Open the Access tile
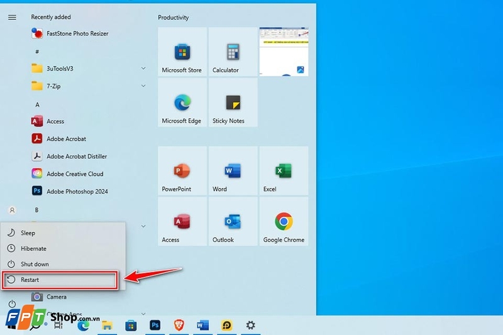503x335 pixels. pos(182,221)
